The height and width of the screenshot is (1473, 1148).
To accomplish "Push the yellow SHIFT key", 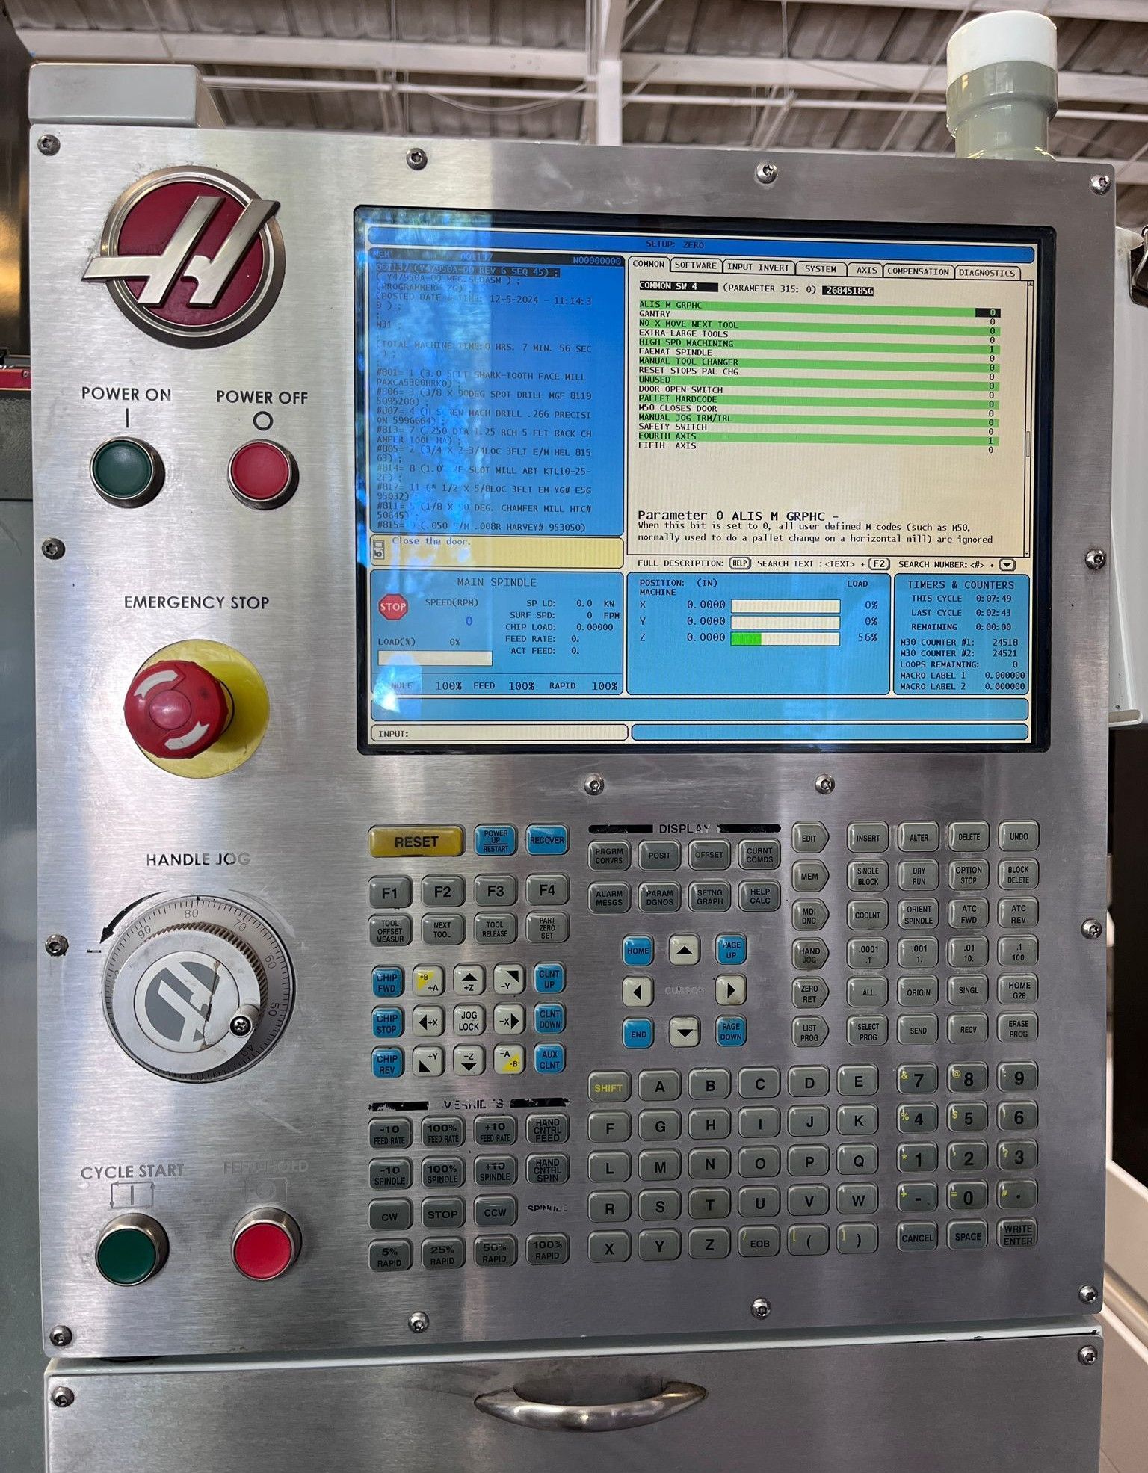I will (608, 1088).
